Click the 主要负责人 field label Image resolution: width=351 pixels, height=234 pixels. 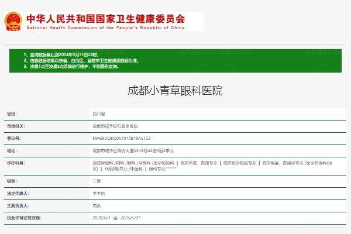click(18, 205)
